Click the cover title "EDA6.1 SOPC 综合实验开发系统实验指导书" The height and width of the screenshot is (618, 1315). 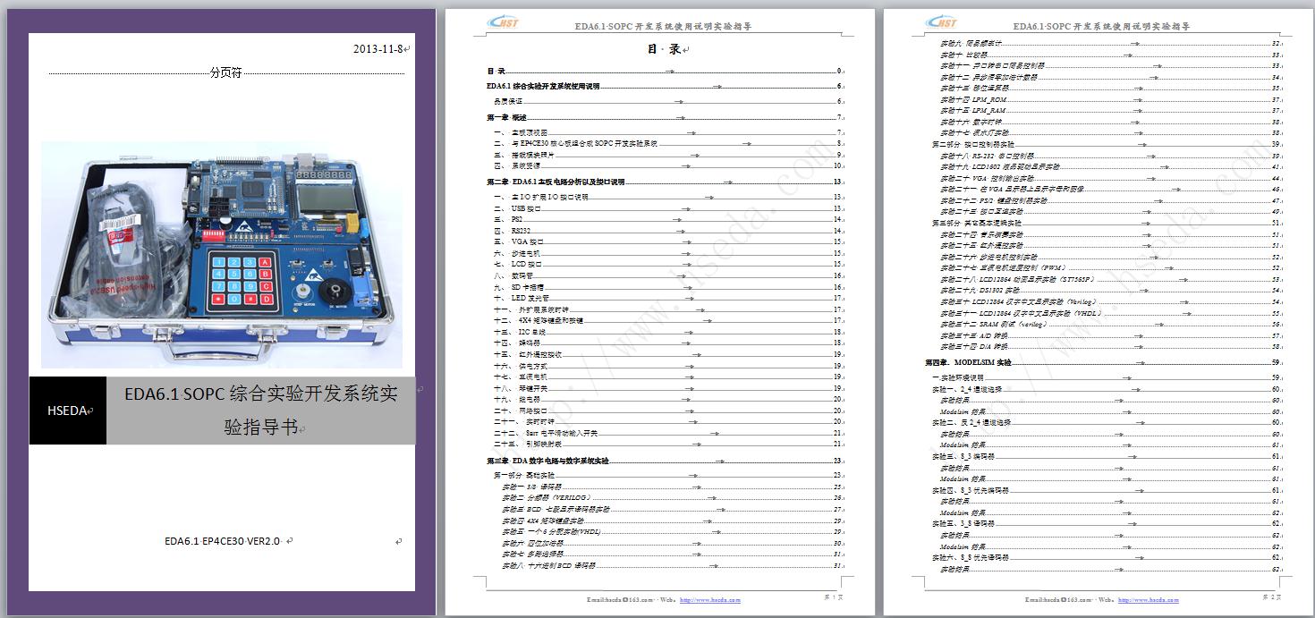point(261,411)
